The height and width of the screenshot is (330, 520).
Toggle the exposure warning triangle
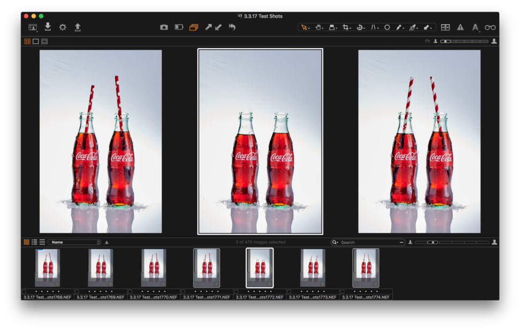(460, 26)
